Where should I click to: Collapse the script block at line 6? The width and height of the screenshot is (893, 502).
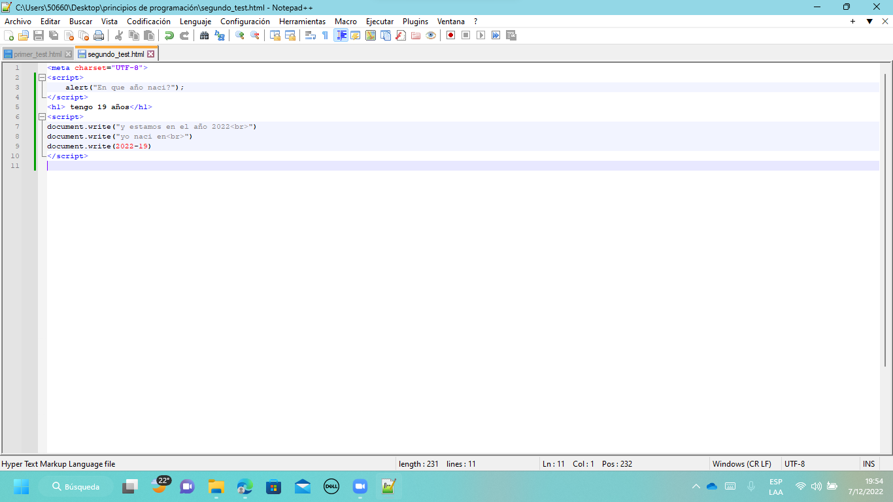point(42,117)
